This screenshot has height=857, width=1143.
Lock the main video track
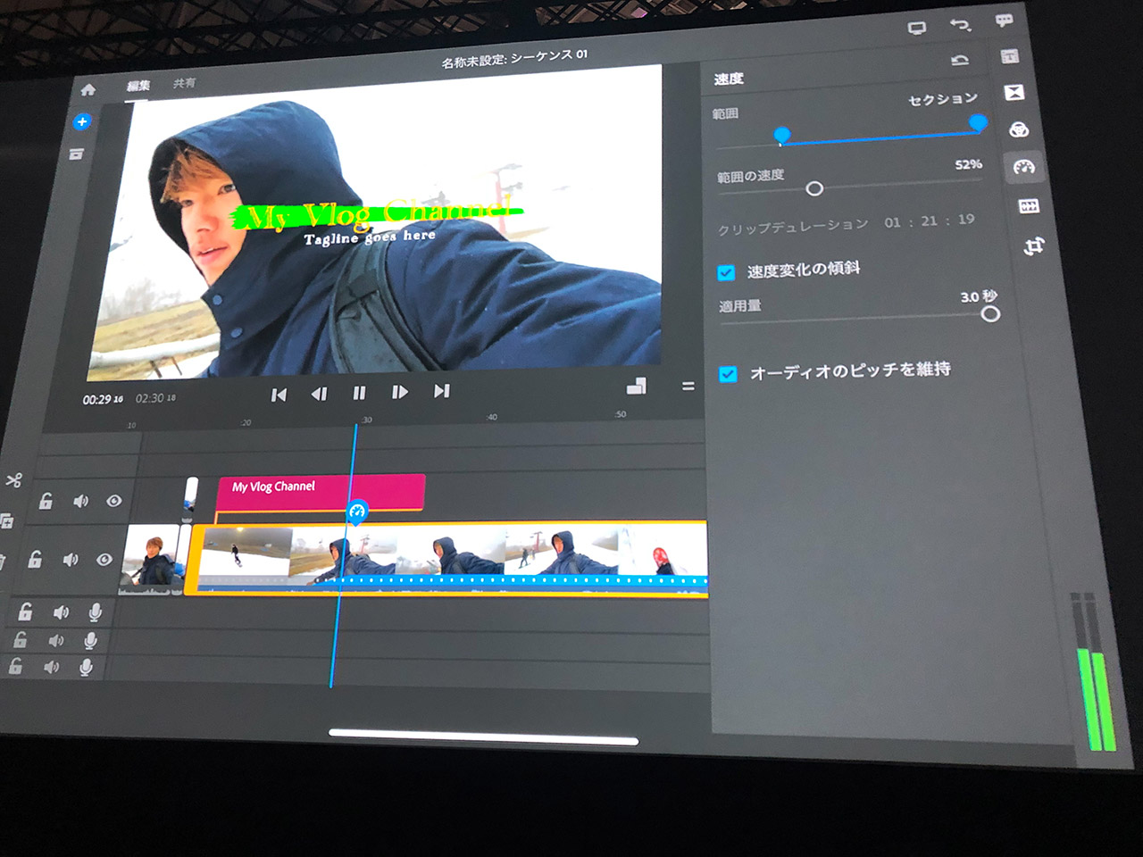(35, 560)
